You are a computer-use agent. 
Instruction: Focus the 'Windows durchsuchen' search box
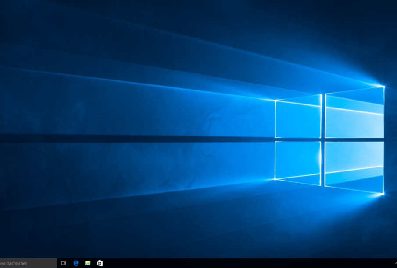click(26, 263)
